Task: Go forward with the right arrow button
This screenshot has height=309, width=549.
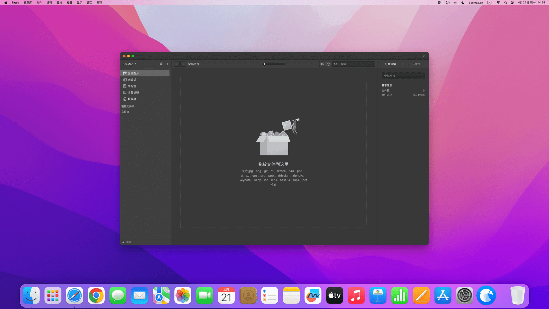Action: click(x=183, y=64)
